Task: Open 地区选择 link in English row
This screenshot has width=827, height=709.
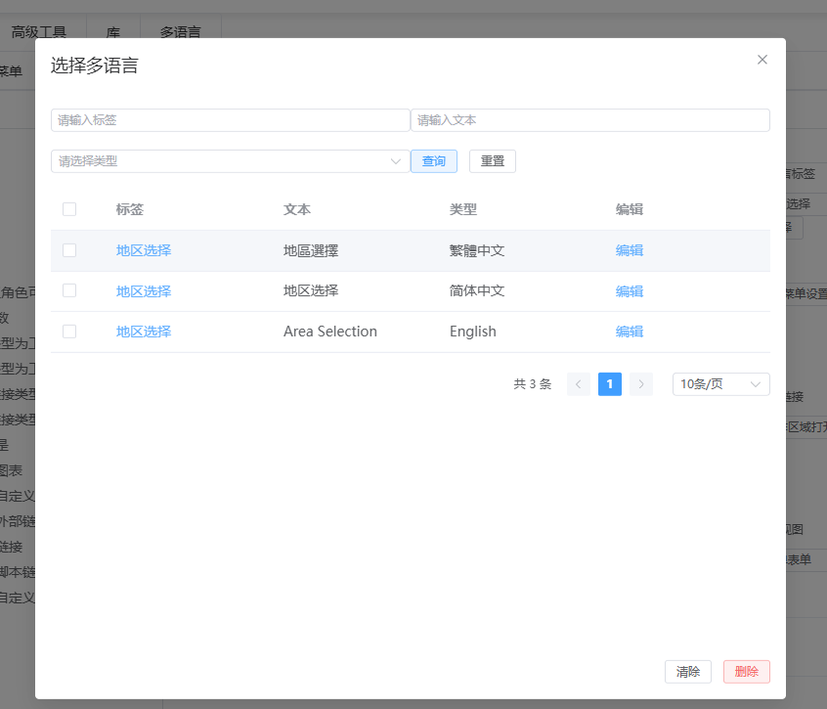Action: click(x=144, y=332)
